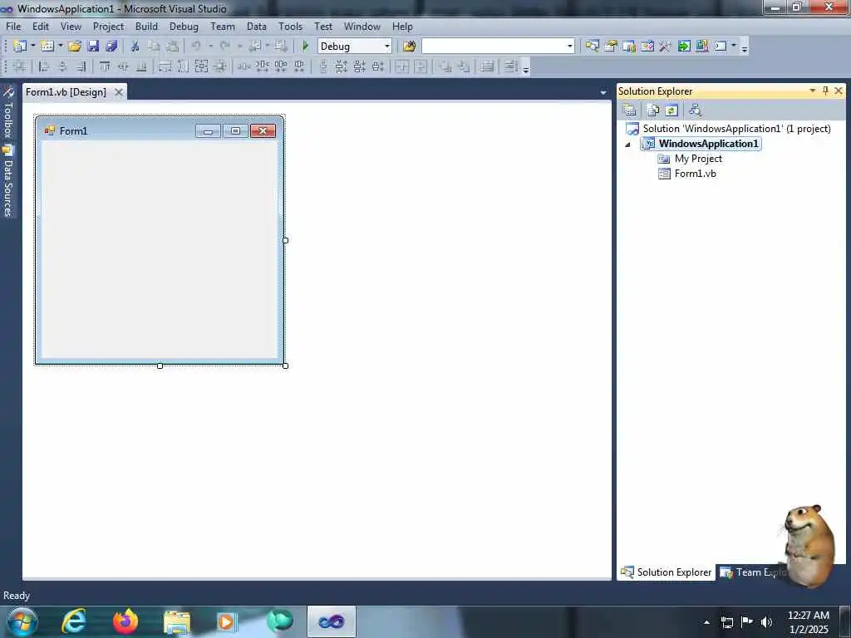This screenshot has width=851, height=638.
Task: Click the Open File folder icon
Action: 75,47
